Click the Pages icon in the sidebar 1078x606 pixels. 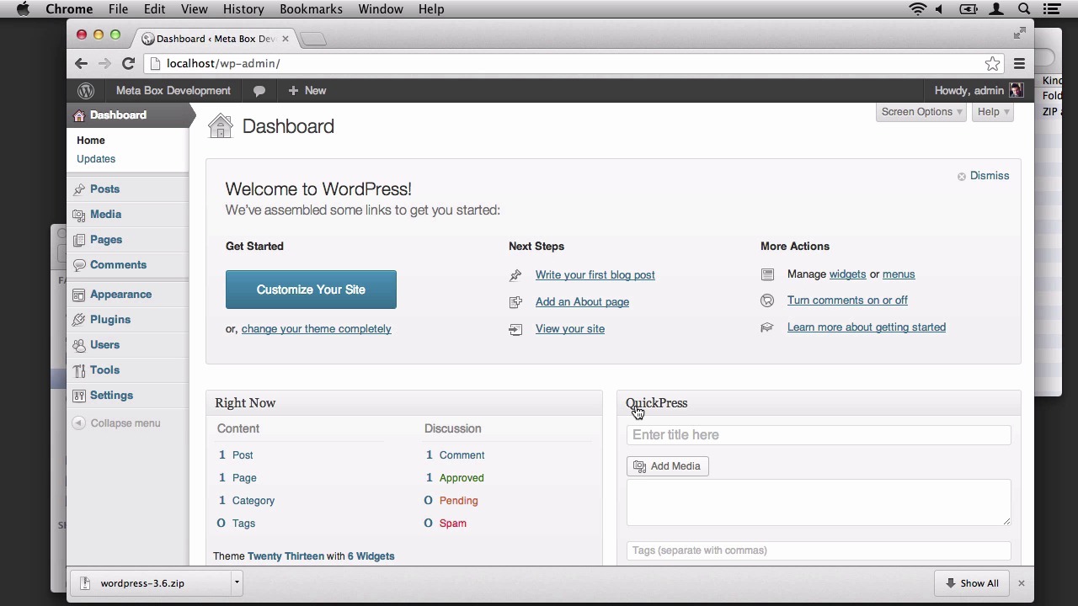[79, 240]
